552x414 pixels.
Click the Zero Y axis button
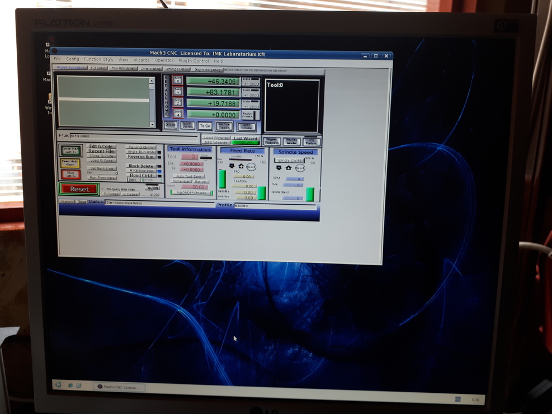[177, 92]
